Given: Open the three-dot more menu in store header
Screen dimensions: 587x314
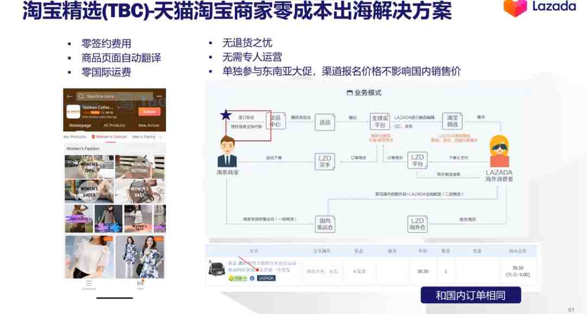Looking at the screenshot, I should coord(159,97).
